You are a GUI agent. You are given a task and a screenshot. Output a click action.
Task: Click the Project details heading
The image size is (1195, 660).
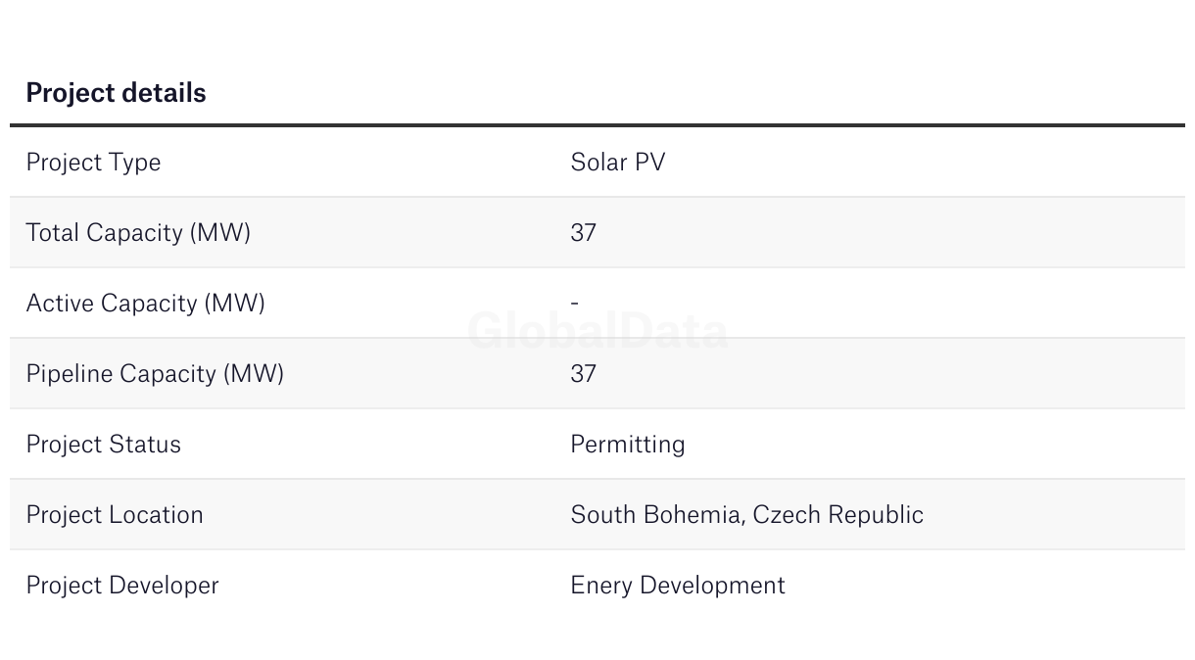point(116,93)
